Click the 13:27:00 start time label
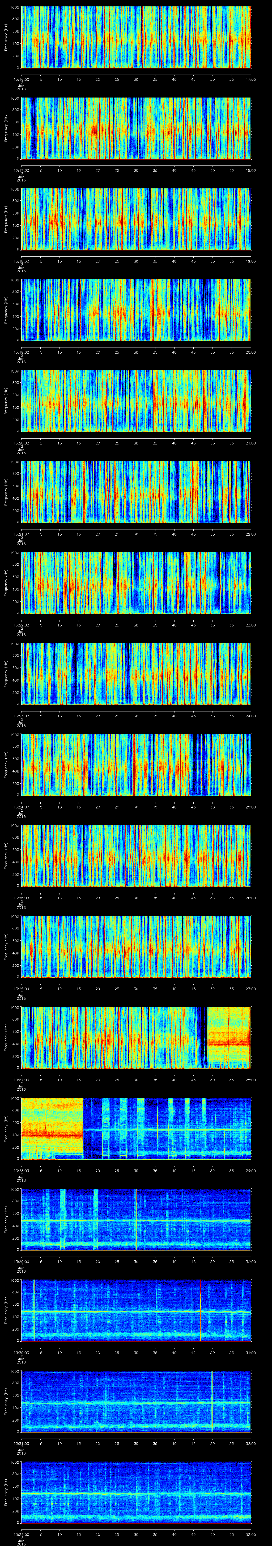Image resolution: width=272 pixels, height=1546 pixels. tap(22, 1079)
